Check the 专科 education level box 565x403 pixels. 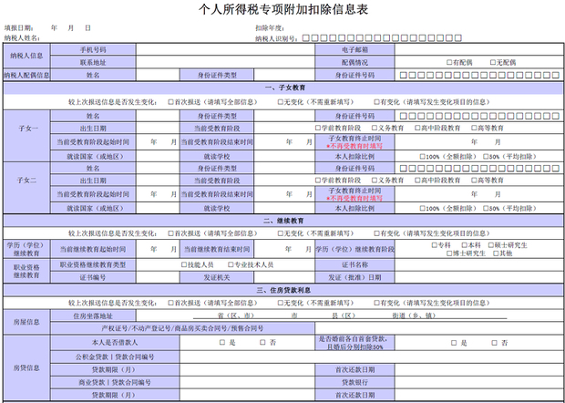pyautogui.click(x=434, y=245)
